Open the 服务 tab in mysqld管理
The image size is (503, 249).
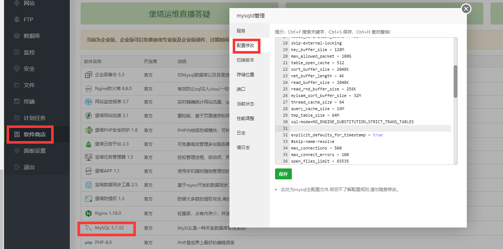point(249,31)
